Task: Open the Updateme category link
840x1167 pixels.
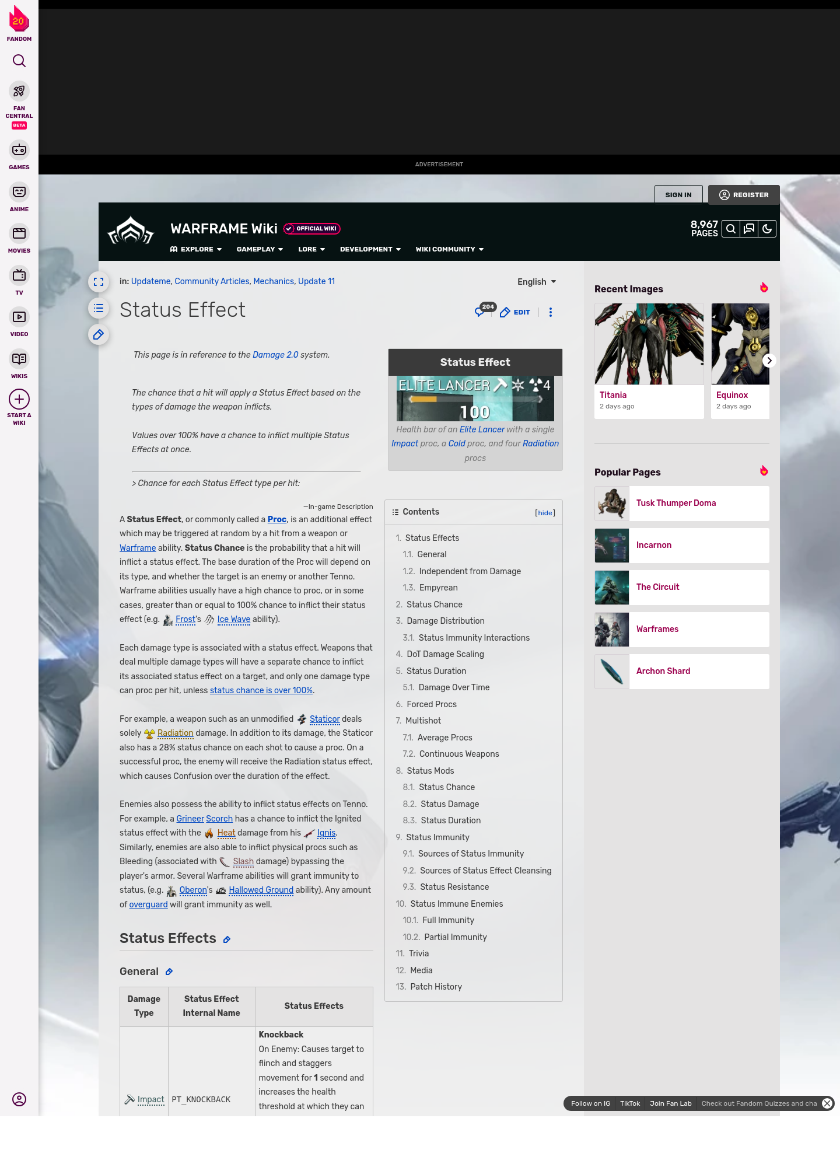Action: point(150,281)
